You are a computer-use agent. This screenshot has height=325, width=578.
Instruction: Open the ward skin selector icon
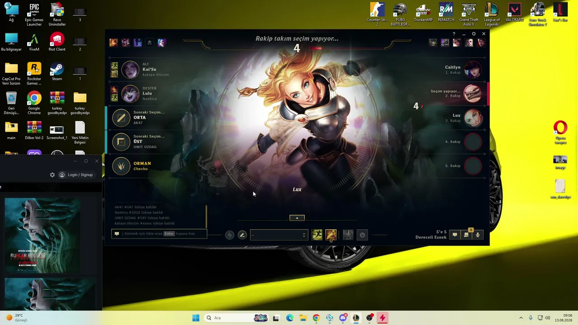[348, 235]
